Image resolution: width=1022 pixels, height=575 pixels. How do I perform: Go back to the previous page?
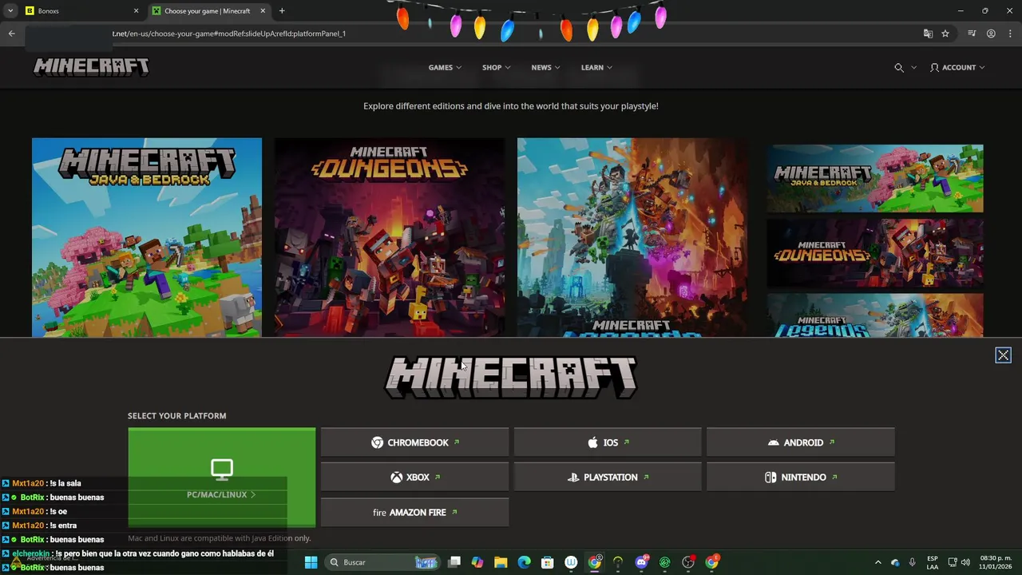(11, 34)
